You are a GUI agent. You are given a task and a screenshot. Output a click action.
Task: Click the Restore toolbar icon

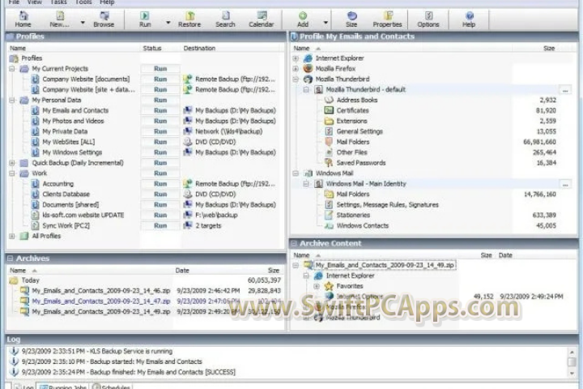pos(189,19)
